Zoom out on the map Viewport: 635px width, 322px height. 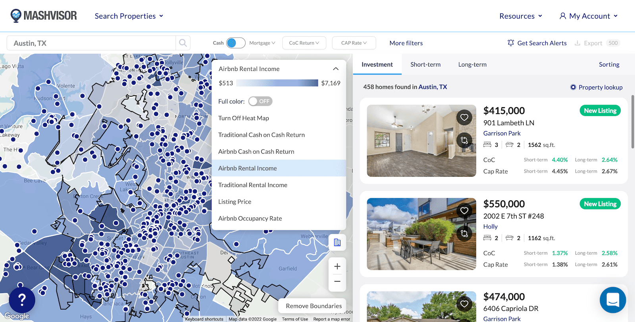coord(337,281)
